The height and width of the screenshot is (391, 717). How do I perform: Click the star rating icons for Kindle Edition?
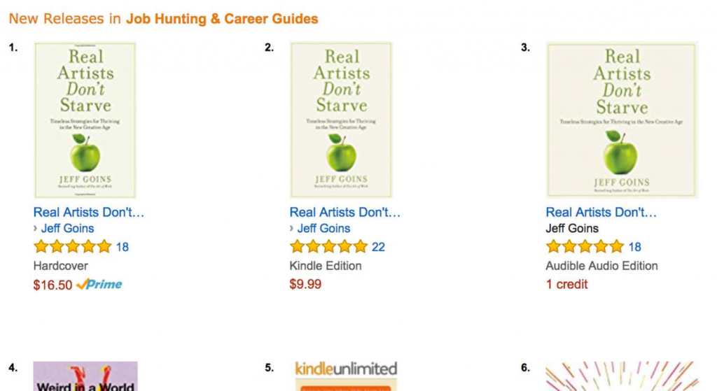coord(329,247)
